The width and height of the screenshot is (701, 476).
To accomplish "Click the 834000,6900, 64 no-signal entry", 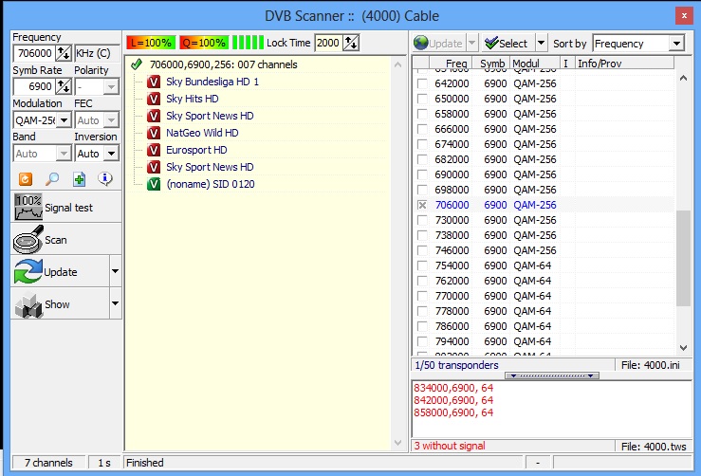I will click(453, 388).
